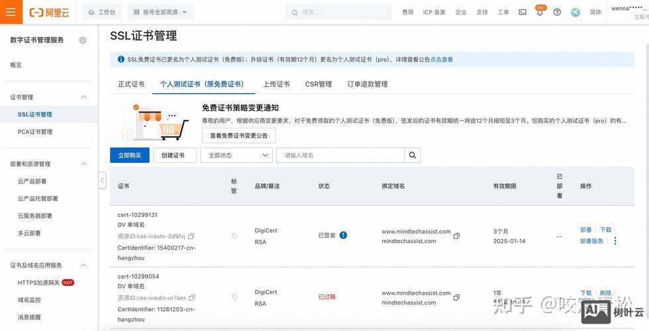Click 下载 for cert-10299054
The height and width of the screenshot is (331, 649).
pos(585,293)
